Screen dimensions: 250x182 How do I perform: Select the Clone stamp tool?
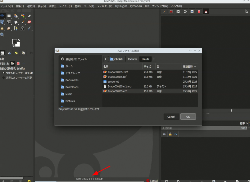pos(2,28)
